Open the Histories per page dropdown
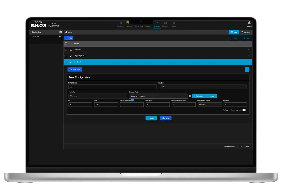Viewport: 282px width, 185px height. point(239,147)
